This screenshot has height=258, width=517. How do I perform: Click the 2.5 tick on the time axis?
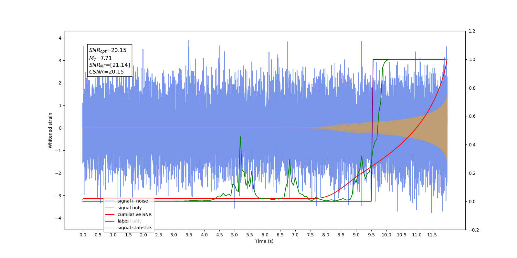[159, 235]
